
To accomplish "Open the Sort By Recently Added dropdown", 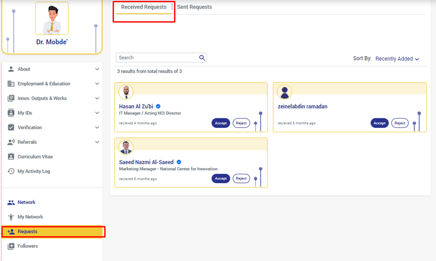I will pyautogui.click(x=397, y=59).
